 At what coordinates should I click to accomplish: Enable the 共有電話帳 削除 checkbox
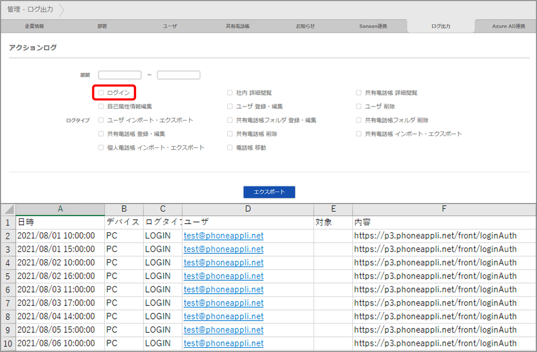230,134
